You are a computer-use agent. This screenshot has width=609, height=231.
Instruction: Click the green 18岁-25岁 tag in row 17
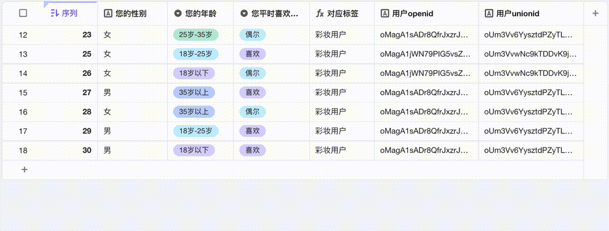[195, 131]
